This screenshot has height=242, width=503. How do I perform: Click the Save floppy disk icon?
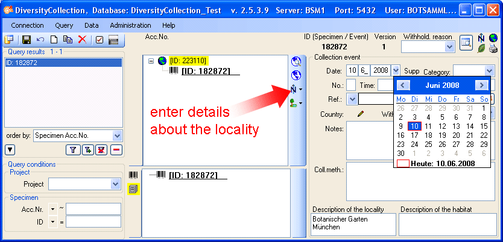[27, 40]
